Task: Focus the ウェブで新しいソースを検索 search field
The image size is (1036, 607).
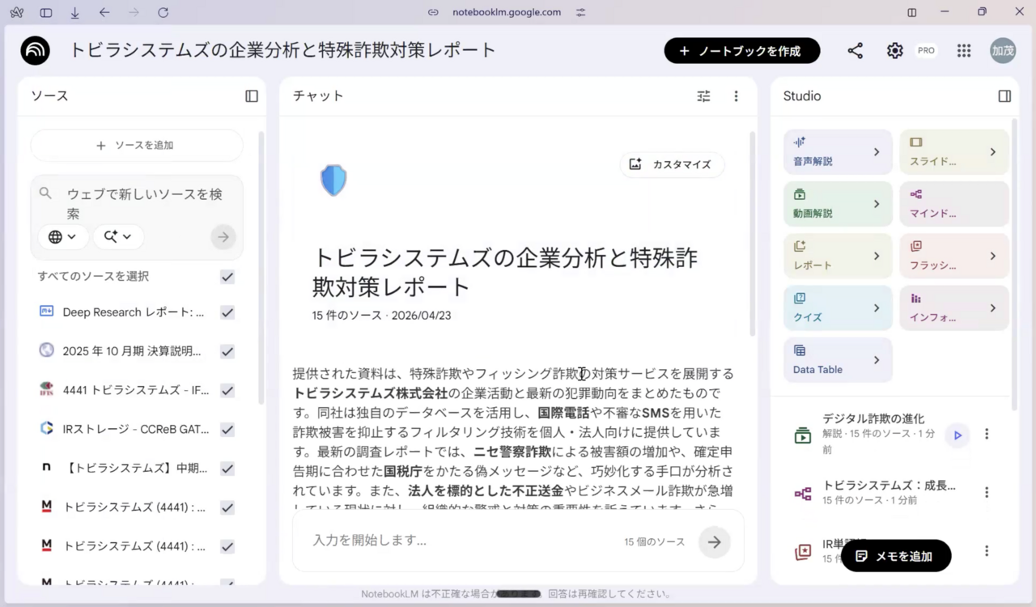Action: pos(145,203)
